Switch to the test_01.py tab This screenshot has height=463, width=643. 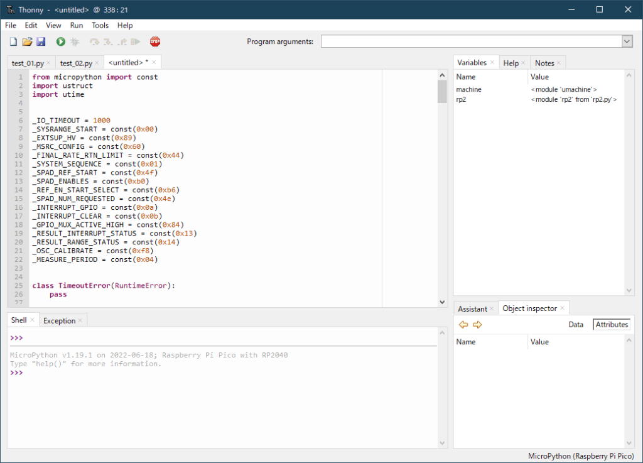click(28, 63)
